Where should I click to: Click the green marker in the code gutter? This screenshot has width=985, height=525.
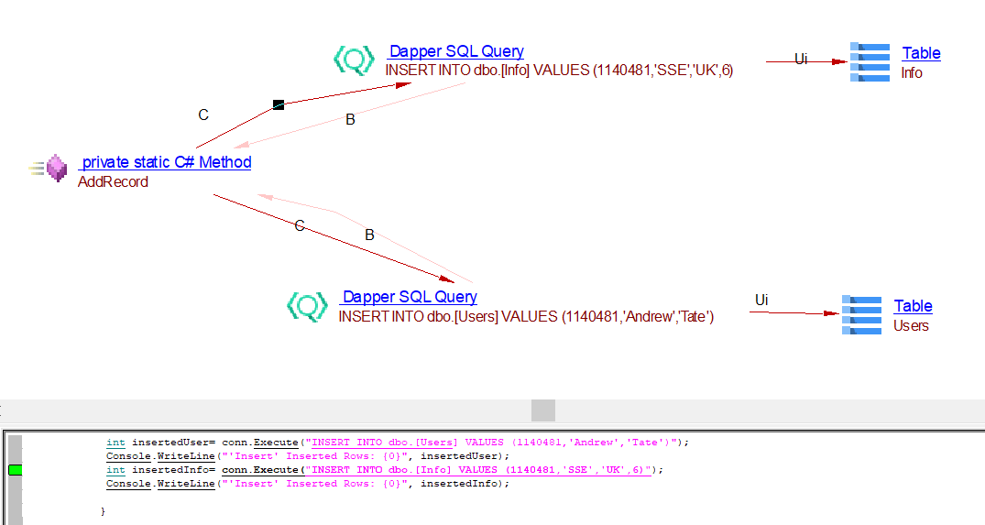pyautogui.click(x=15, y=470)
